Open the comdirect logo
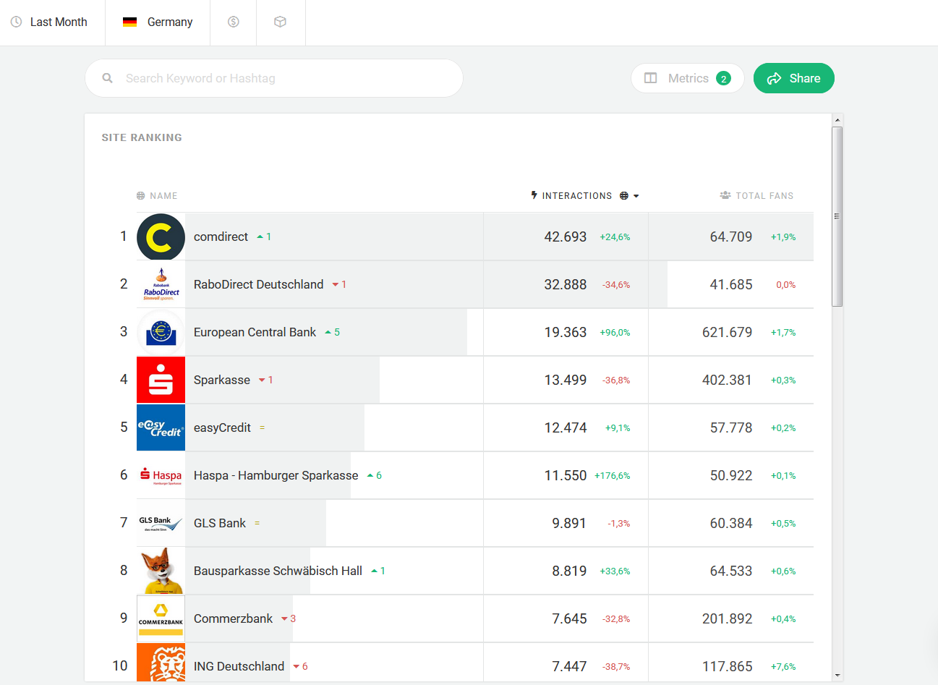 (161, 237)
